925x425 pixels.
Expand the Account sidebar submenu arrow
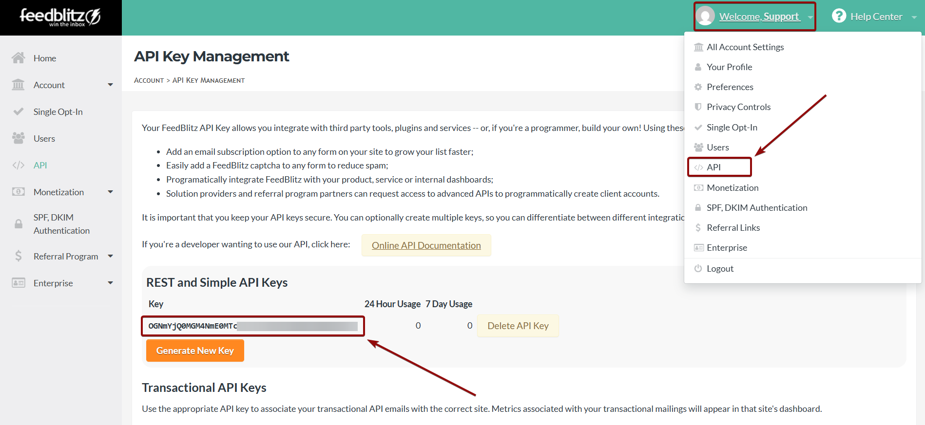coord(110,85)
